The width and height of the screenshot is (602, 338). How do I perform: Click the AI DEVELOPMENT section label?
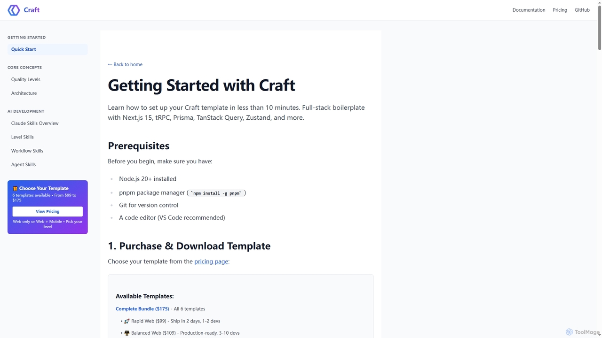[26, 111]
